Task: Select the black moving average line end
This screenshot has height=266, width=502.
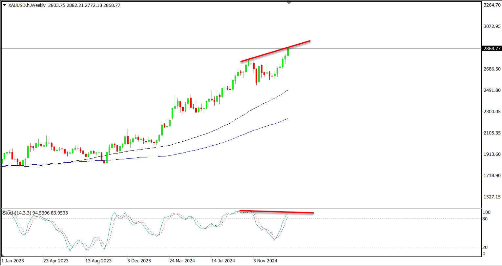Action: pos(287,91)
